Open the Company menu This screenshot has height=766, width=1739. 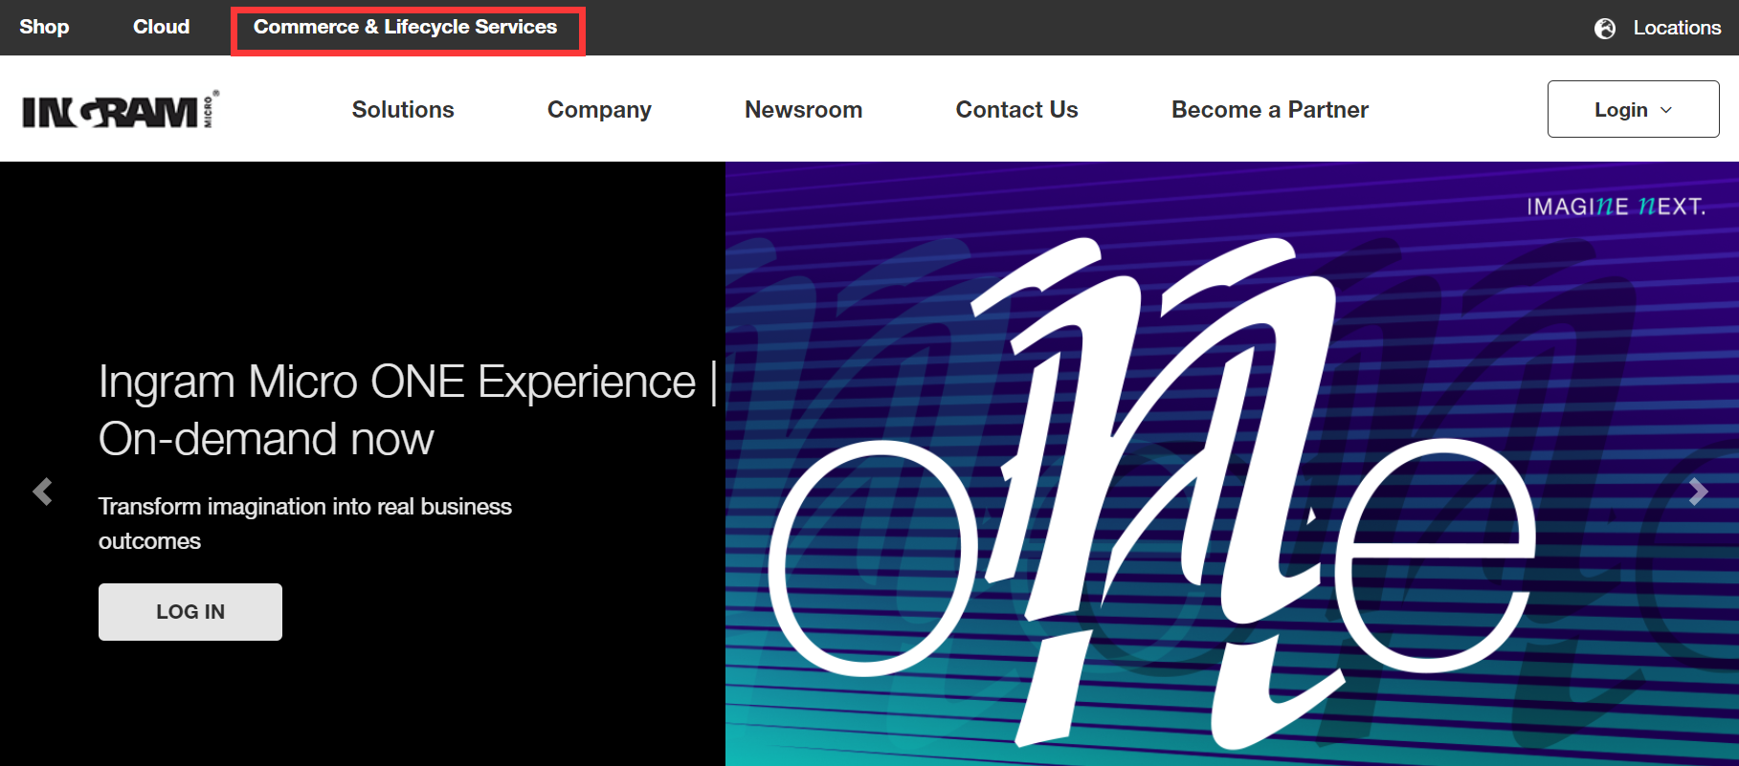599,110
